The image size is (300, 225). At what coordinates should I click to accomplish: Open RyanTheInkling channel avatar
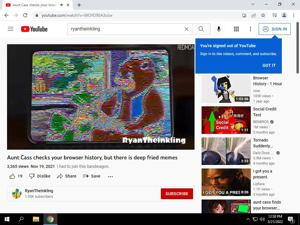click(x=16, y=193)
